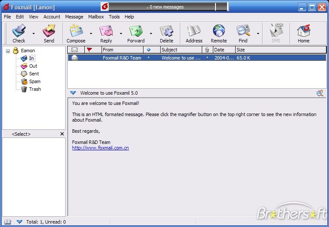This screenshot has height=227, width=329.
Task: Select the Spam folder
Action: (35, 81)
